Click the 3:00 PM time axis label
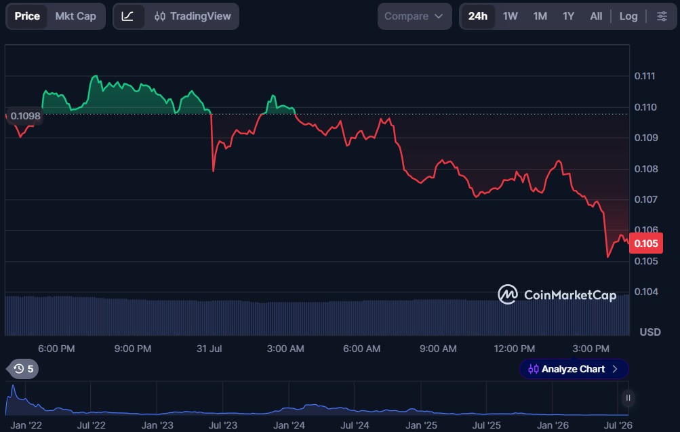Screen dimensions: 680x432 coord(591,349)
